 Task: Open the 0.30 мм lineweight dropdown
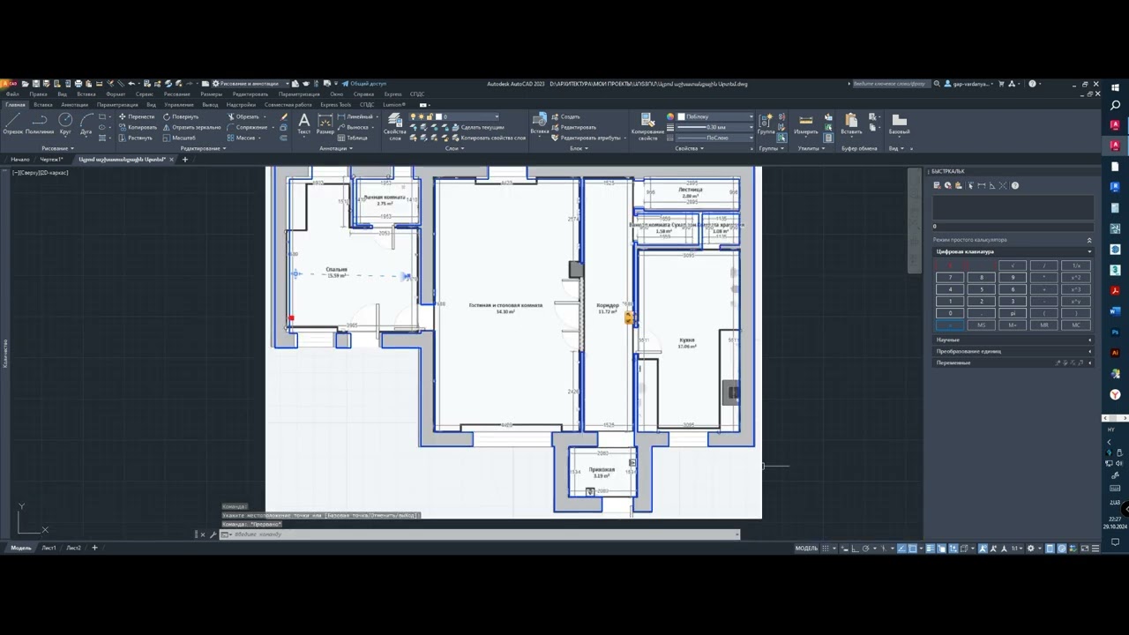[715, 127]
